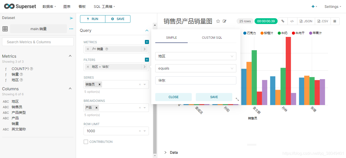The height and width of the screenshot is (158, 346).
Task: Click the info icon next to 销量 in Metrics list
Action: (21, 74)
